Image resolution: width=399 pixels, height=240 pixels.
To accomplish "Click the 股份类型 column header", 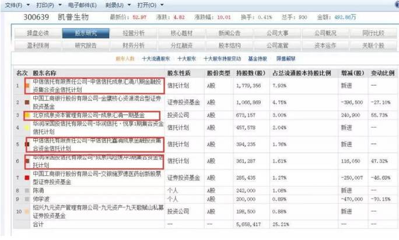I will (219, 73).
